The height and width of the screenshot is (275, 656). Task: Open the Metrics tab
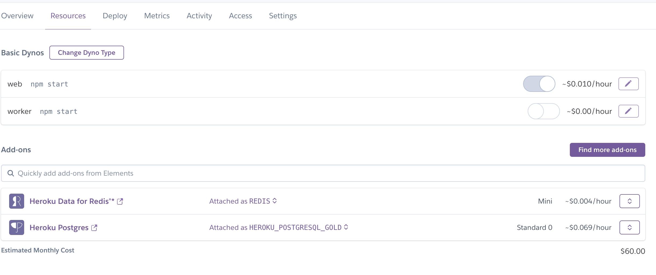pos(157,16)
